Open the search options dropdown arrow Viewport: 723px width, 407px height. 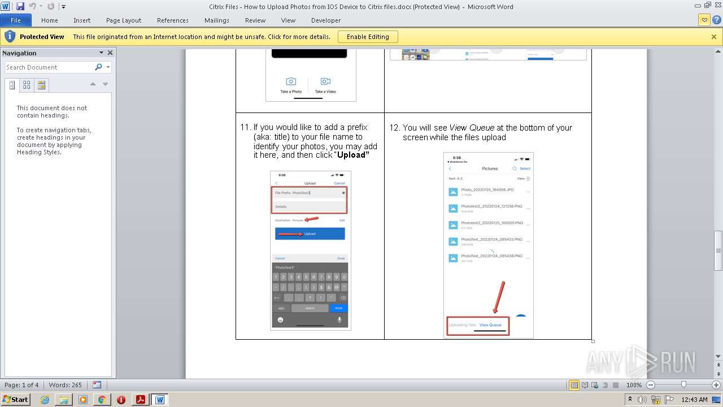108,67
